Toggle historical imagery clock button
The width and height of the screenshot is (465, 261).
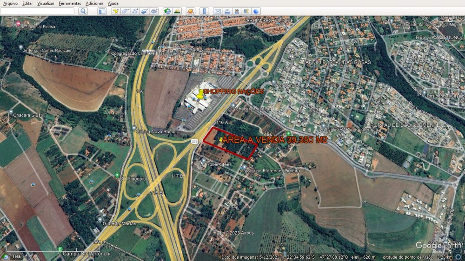(x=167, y=11)
